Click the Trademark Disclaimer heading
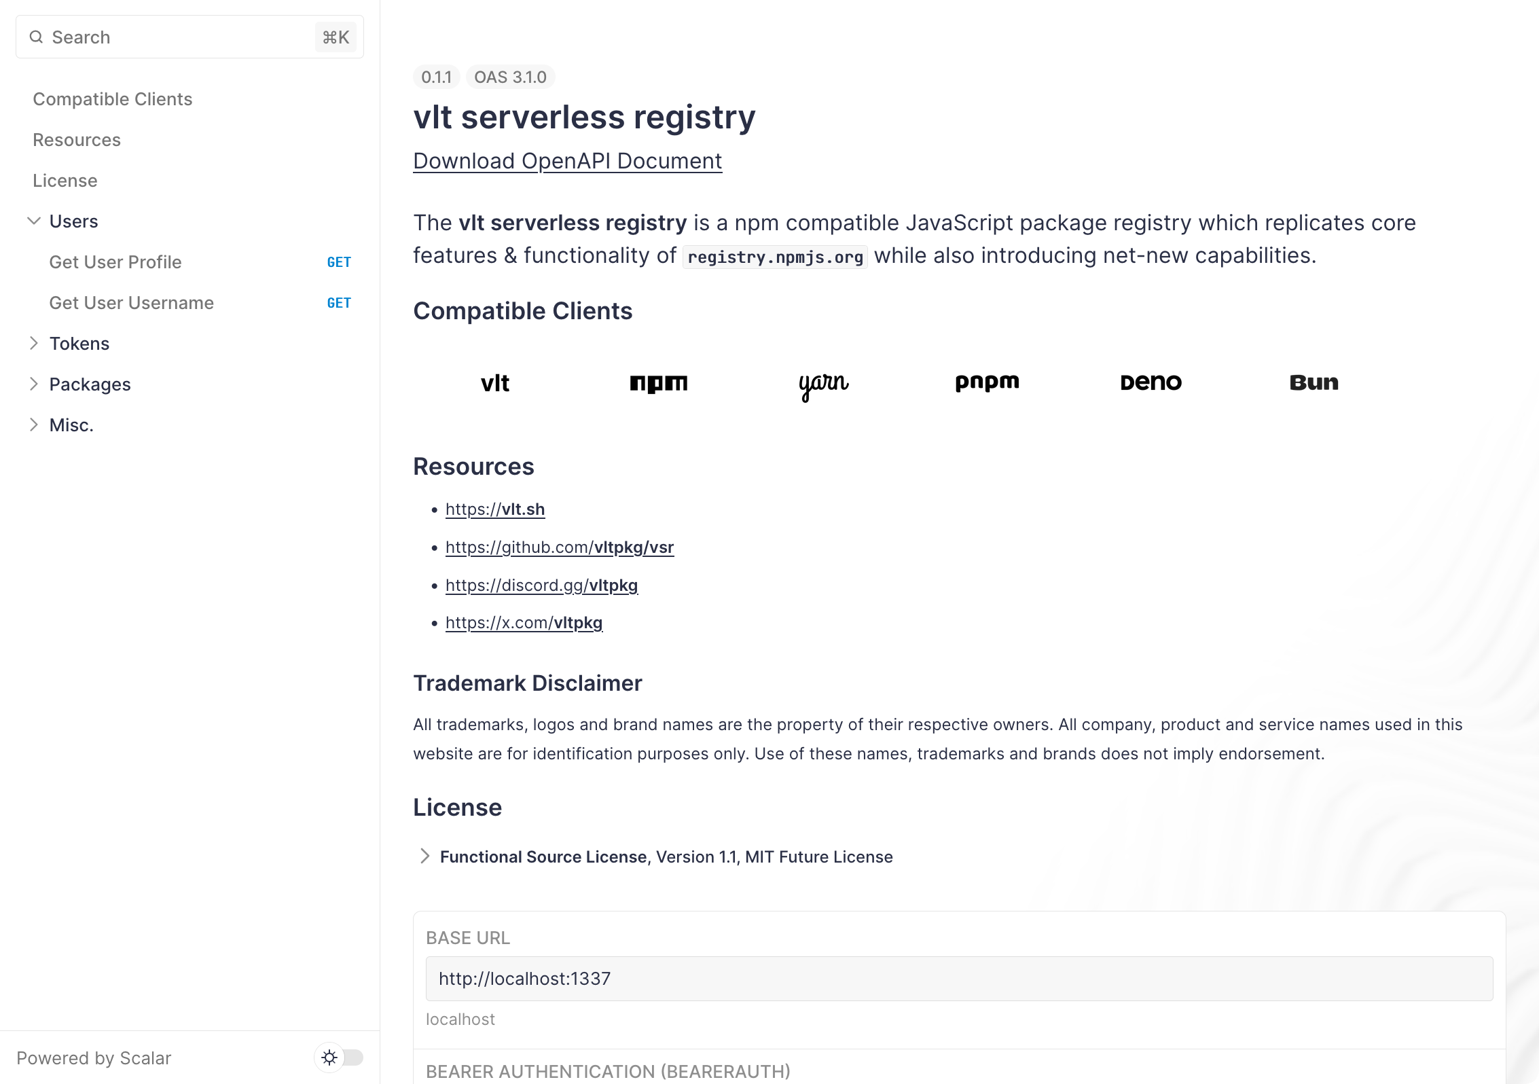Viewport: 1539px width, 1084px height. click(527, 683)
